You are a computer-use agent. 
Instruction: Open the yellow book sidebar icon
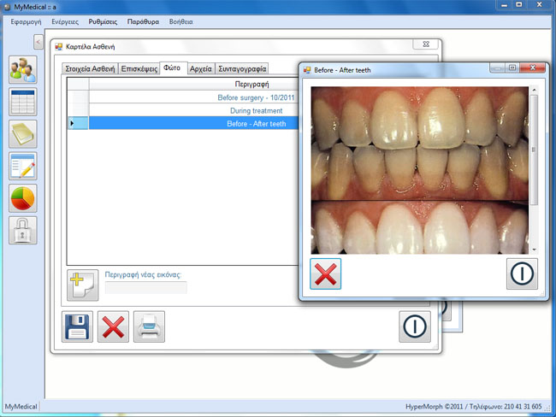click(x=22, y=134)
